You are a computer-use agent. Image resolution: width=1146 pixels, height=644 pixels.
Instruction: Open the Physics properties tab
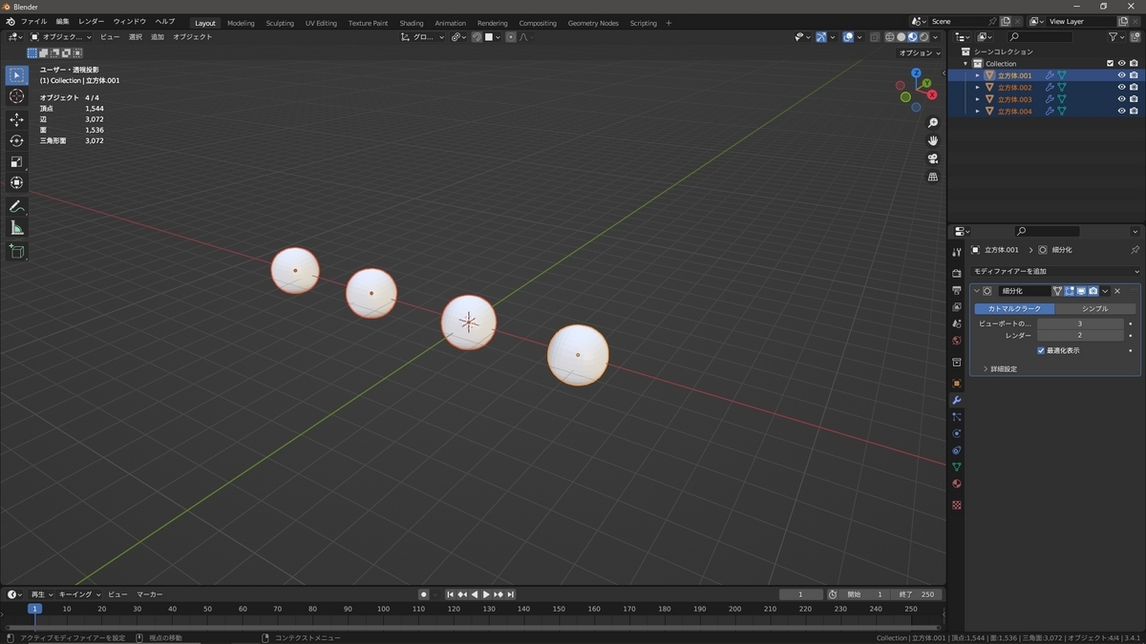tap(956, 433)
